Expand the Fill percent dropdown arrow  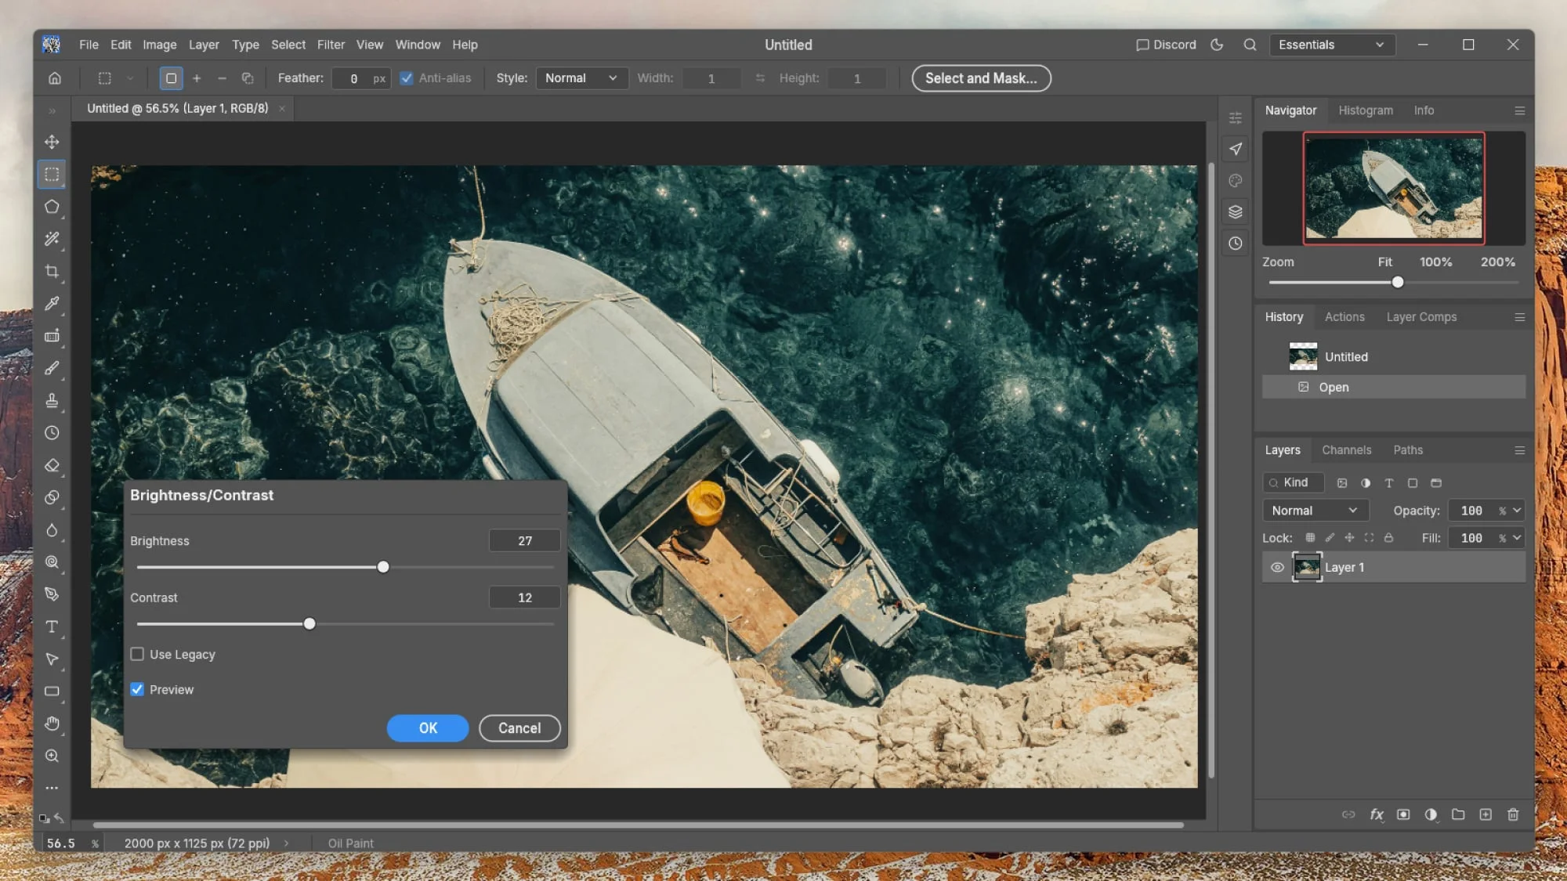[1517, 538]
